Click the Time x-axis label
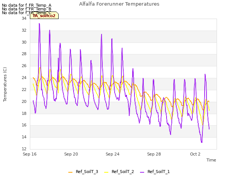Screen dimensions: 239x179 tap(211, 160)
